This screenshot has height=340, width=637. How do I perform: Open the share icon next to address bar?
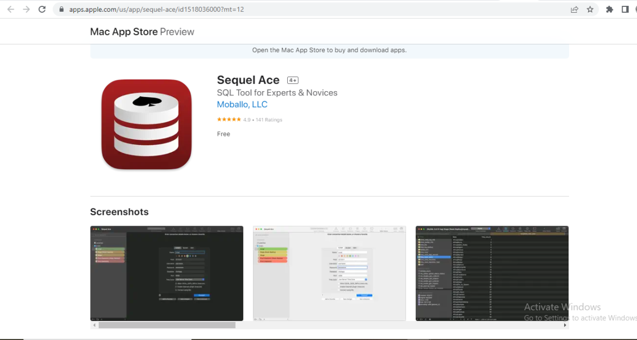574,9
